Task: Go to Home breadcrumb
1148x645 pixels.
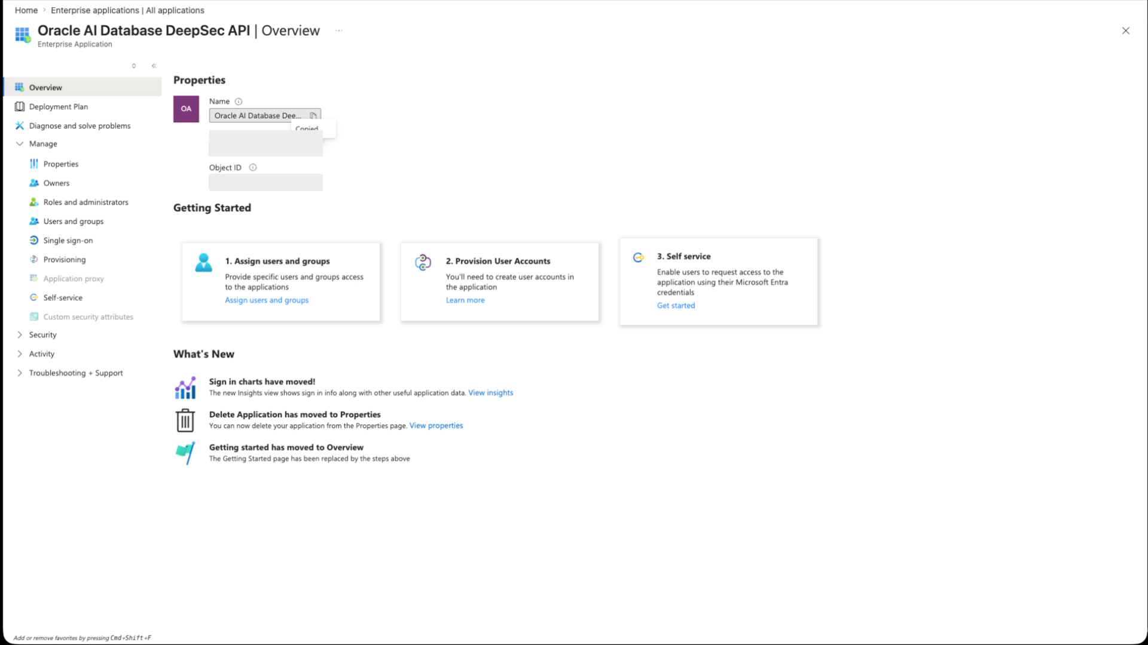Action: click(x=26, y=10)
